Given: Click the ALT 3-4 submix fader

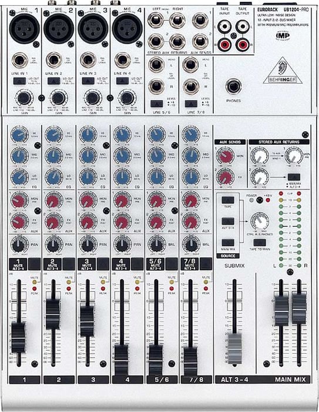Looking at the screenshot, I should 234,348.
